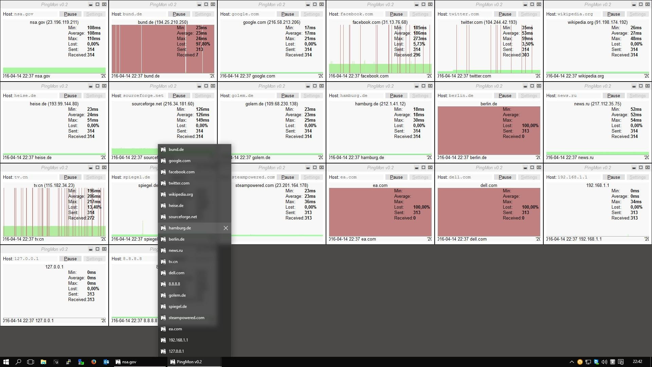
Task: Click the PingMon v0.2 taskbar group
Action: click(194, 362)
